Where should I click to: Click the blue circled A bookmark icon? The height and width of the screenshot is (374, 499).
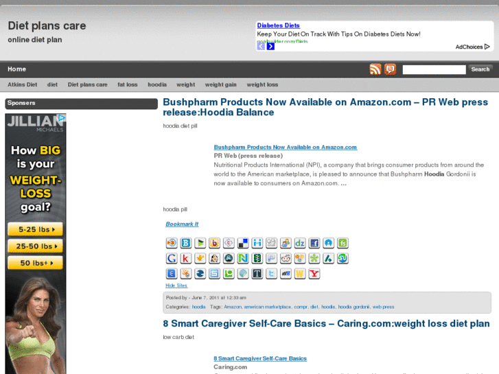pos(328,243)
